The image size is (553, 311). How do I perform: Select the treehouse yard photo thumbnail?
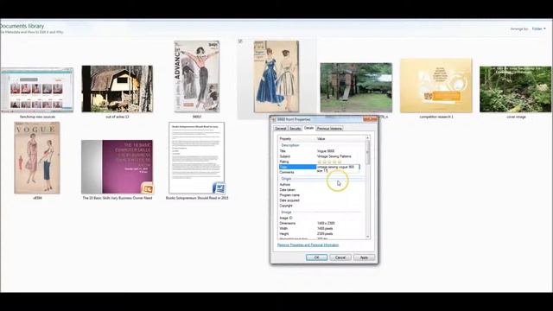coord(356,88)
